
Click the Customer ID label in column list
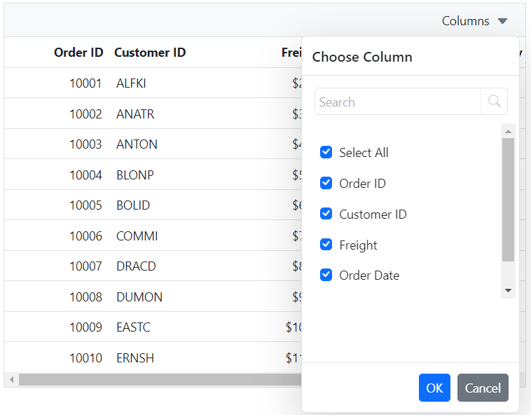pos(373,214)
